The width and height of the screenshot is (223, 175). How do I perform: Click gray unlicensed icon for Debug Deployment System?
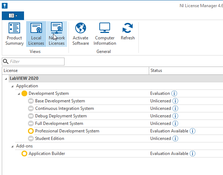coord(31,116)
